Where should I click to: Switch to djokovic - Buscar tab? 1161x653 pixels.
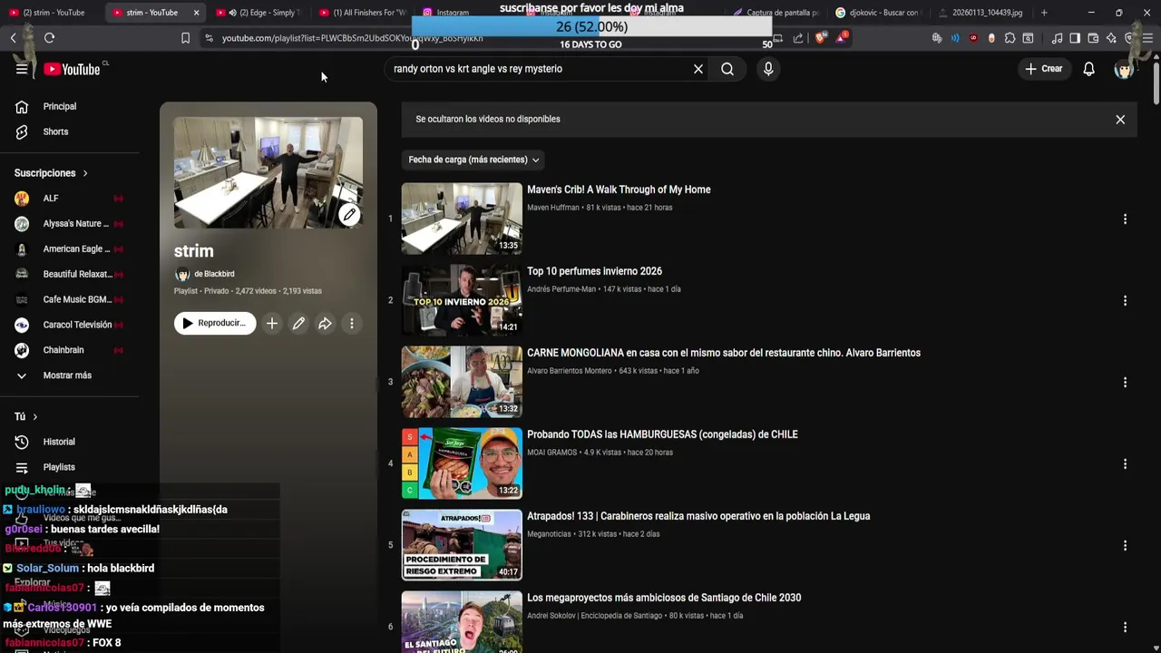pos(880,13)
